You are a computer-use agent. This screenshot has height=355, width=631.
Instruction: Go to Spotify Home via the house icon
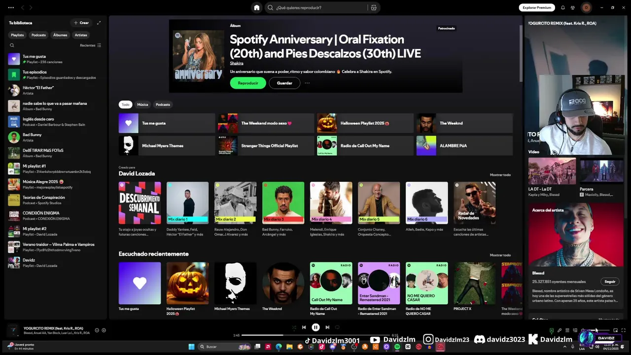[x=256, y=7]
